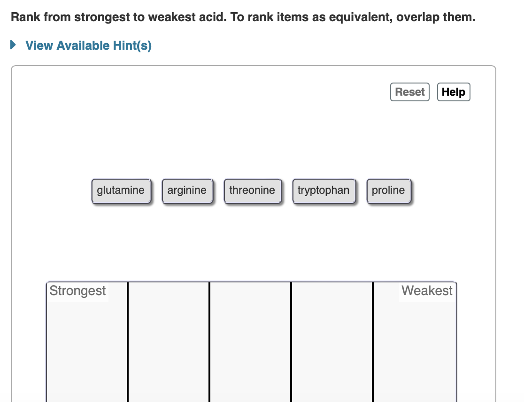This screenshot has height=402, width=524.
Task: Click the blank area above the tiles
Action: point(254,141)
